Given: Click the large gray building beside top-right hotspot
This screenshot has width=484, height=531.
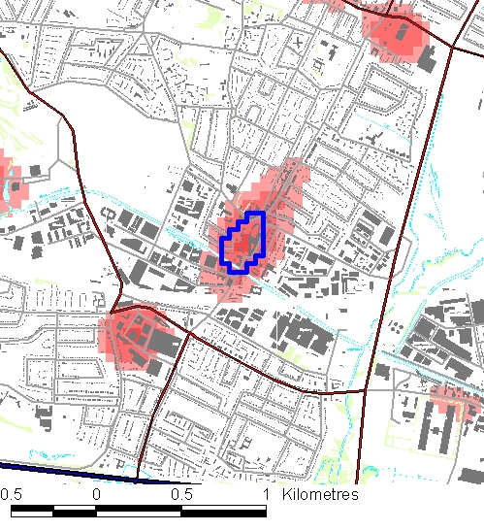Looking at the screenshot, I should pos(427,59).
